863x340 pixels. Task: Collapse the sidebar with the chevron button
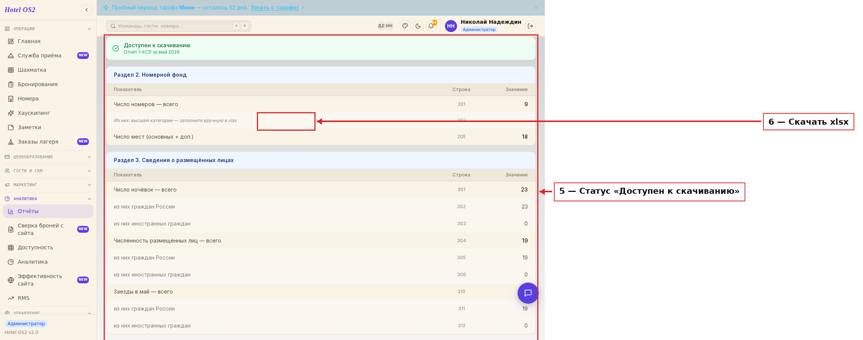87,10
